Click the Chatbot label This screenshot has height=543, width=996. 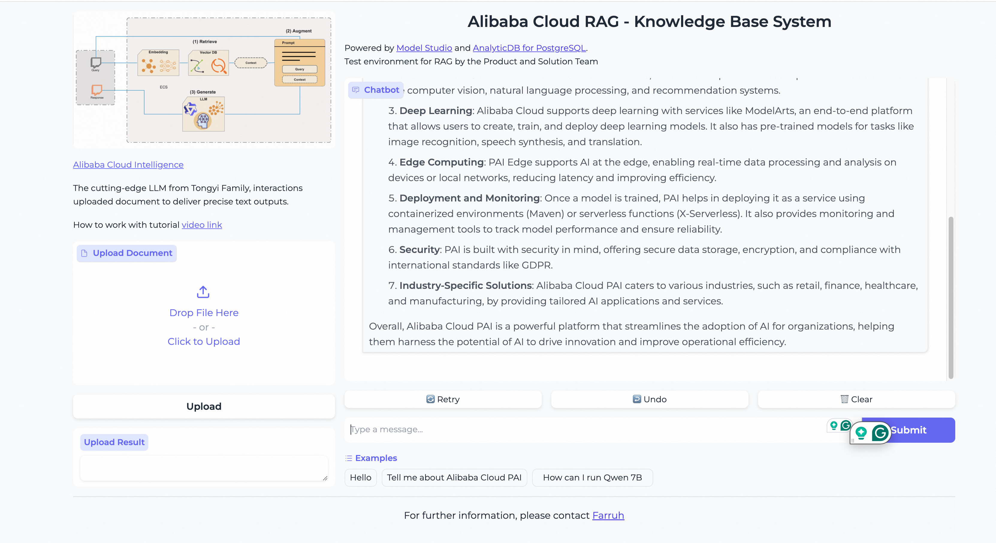point(376,90)
